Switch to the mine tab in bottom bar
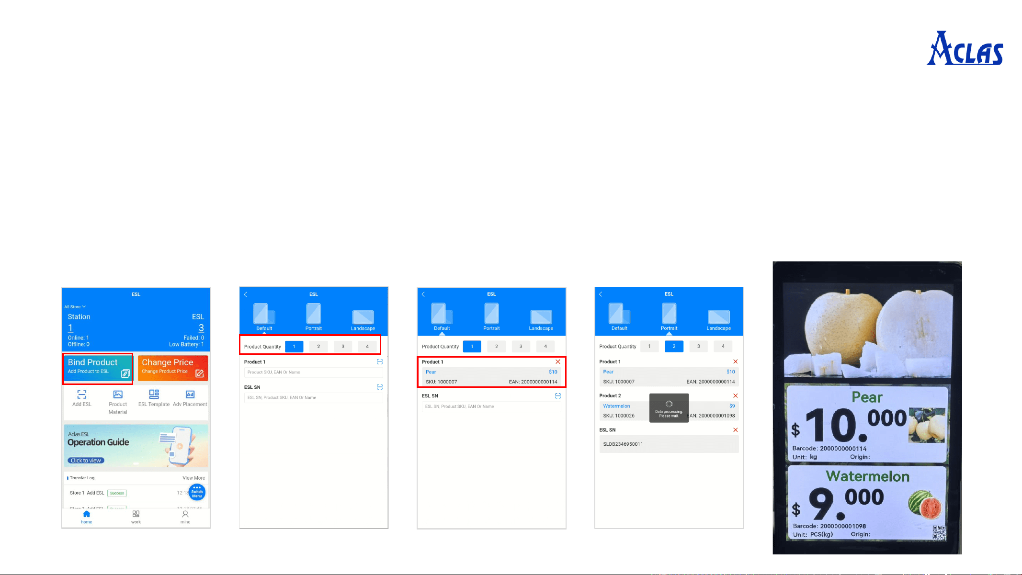This screenshot has height=575, width=1022. [x=185, y=517]
